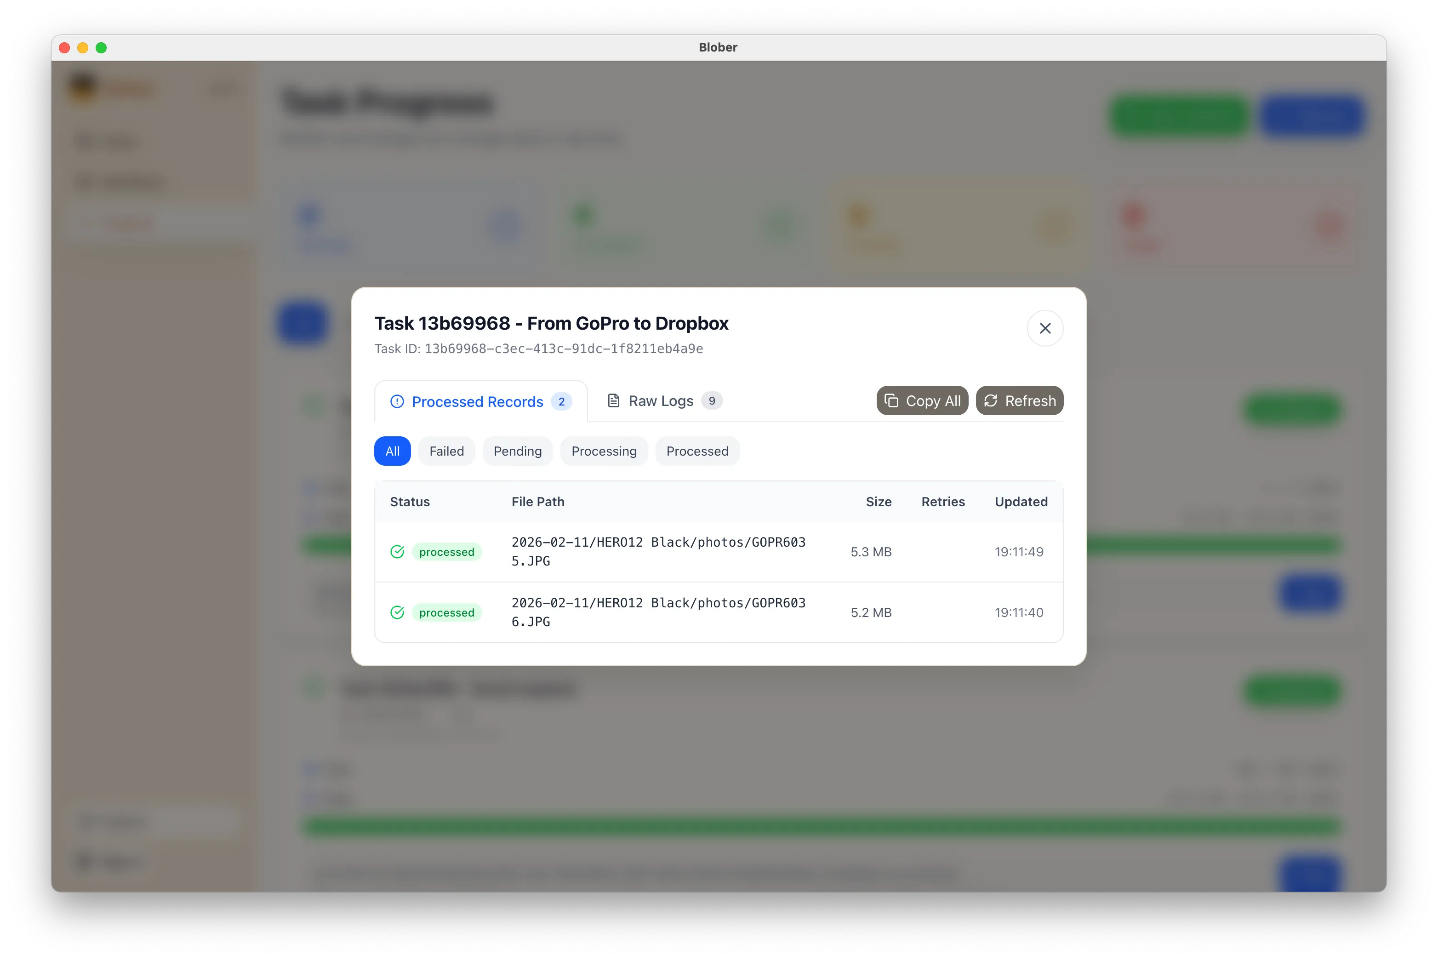The height and width of the screenshot is (960, 1438).
Task: Open the Processed Records tab
Action: point(478,401)
